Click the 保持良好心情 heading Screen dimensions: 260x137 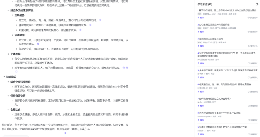pyautogui.click(x=18, y=95)
